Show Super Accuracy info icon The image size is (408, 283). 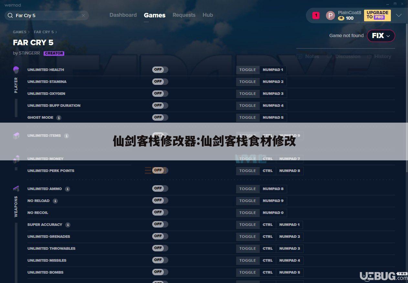(68, 225)
